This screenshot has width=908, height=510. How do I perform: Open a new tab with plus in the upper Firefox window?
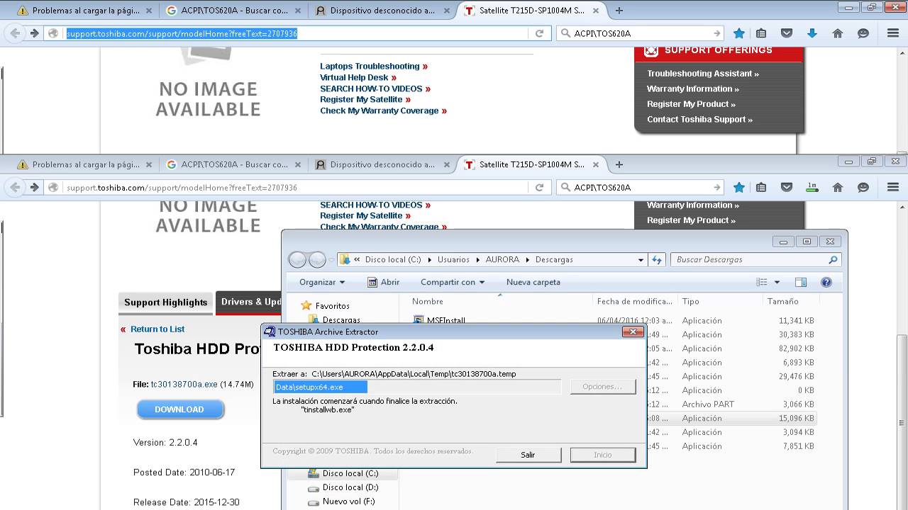click(619, 11)
